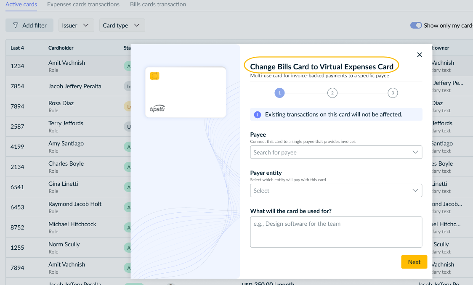Select cardholder Michael Hitchcock
The width and height of the screenshot is (473, 285).
coord(72,224)
